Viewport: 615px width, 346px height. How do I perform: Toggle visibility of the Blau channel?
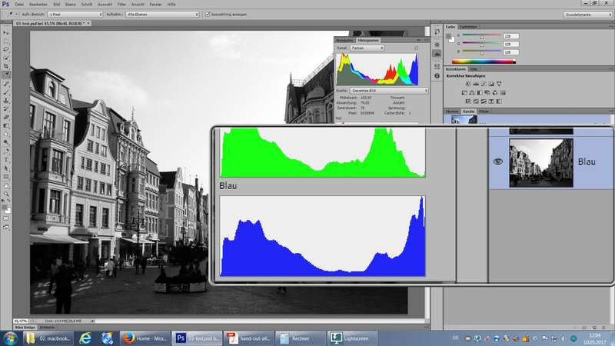coord(498,161)
